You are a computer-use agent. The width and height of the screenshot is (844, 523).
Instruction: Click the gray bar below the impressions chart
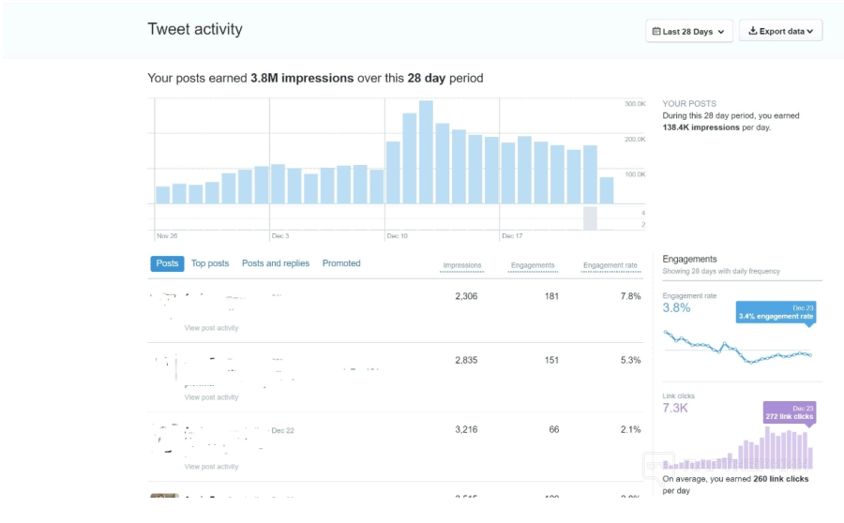pyautogui.click(x=590, y=218)
